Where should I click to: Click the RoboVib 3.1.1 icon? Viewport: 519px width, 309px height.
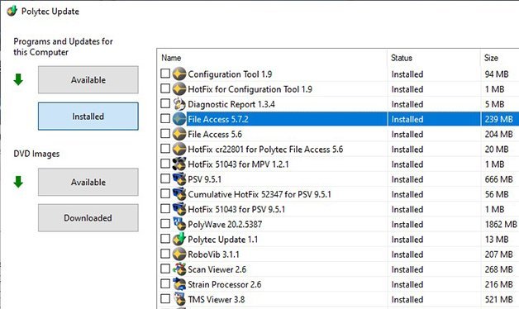pos(179,254)
